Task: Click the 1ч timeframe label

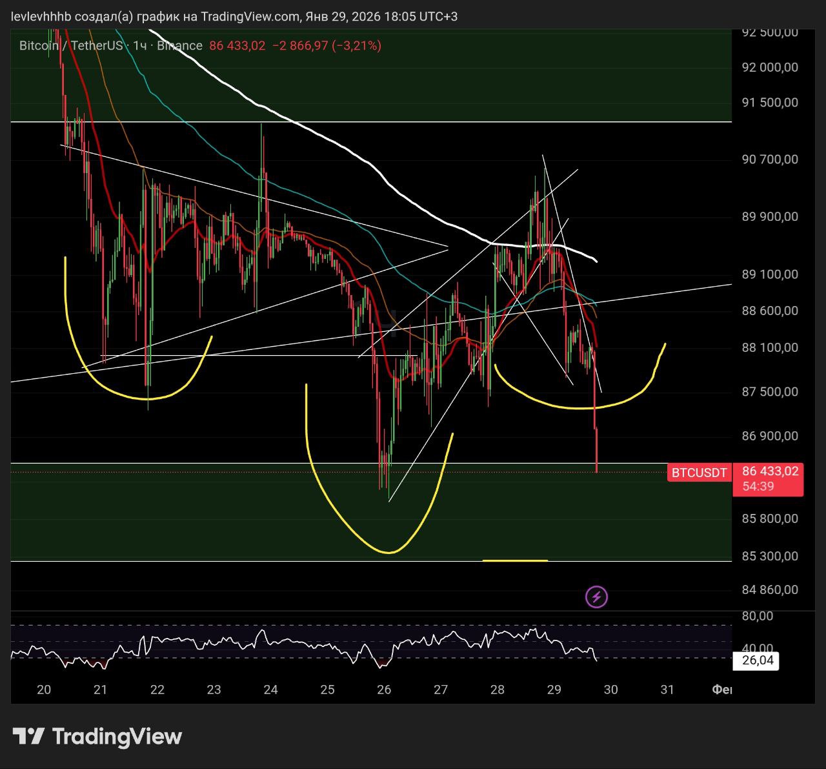Action: 140,45
